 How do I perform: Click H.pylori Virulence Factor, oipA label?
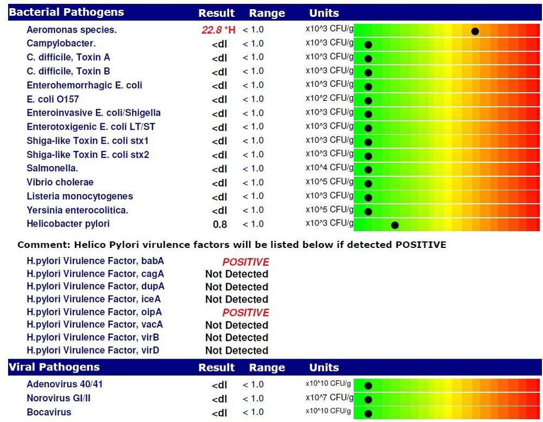94,312
